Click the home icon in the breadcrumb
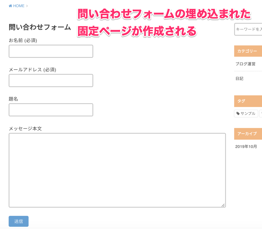The width and height of the screenshot is (262, 229). tap(10, 6)
